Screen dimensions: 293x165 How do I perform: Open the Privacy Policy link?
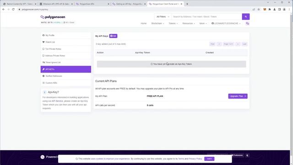click(195, 159)
